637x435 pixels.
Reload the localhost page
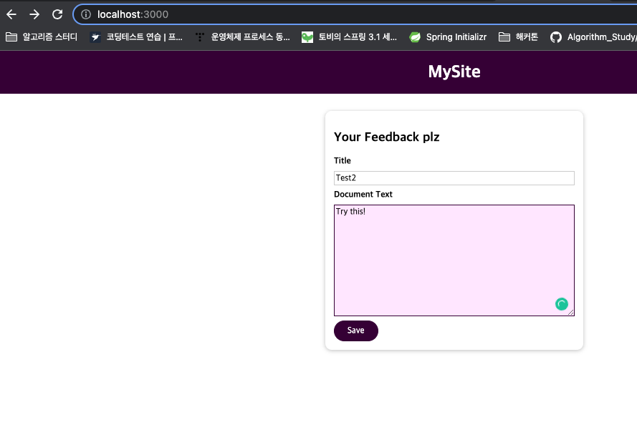(57, 14)
